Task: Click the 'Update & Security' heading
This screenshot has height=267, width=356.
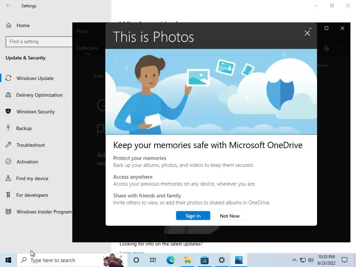Action: 25,58
